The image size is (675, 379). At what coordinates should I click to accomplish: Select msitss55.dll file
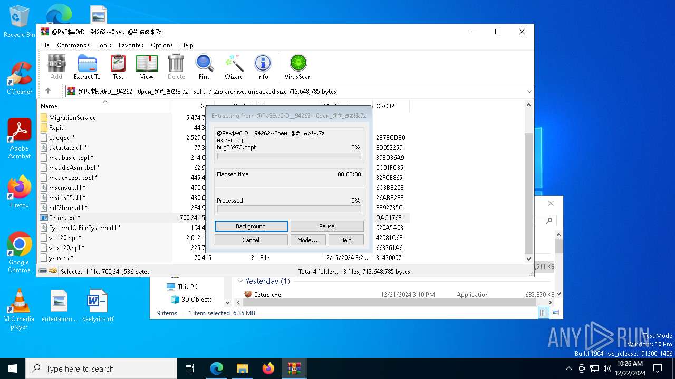pyautogui.click(x=67, y=198)
